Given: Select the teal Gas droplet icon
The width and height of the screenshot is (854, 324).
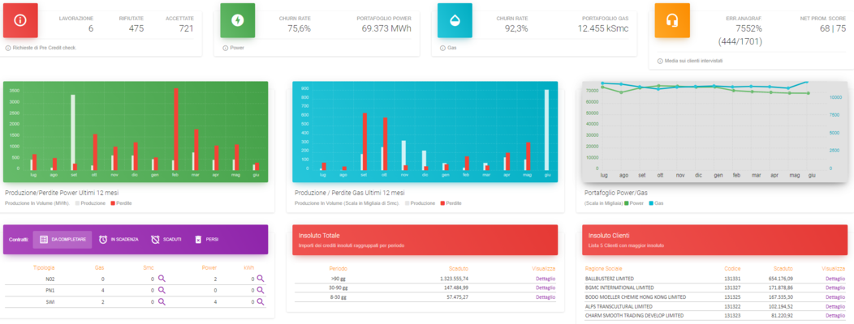Looking at the screenshot, I should coord(455,20).
